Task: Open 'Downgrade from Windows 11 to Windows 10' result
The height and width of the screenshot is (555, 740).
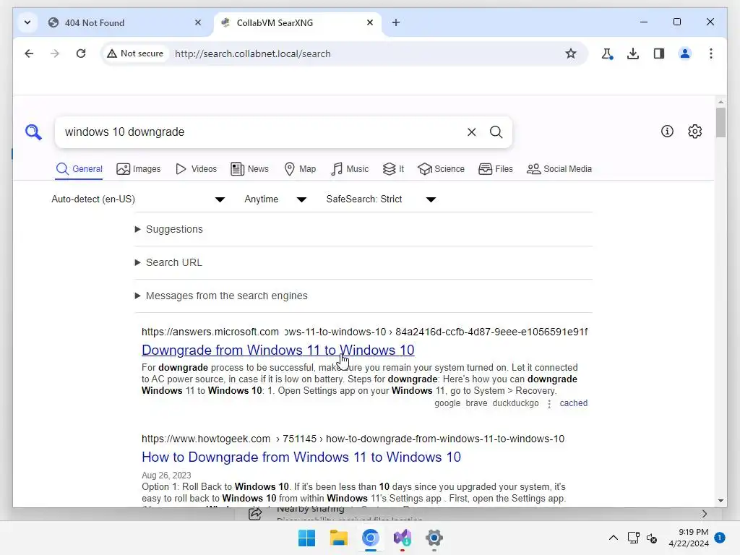Action: (278, 350)
